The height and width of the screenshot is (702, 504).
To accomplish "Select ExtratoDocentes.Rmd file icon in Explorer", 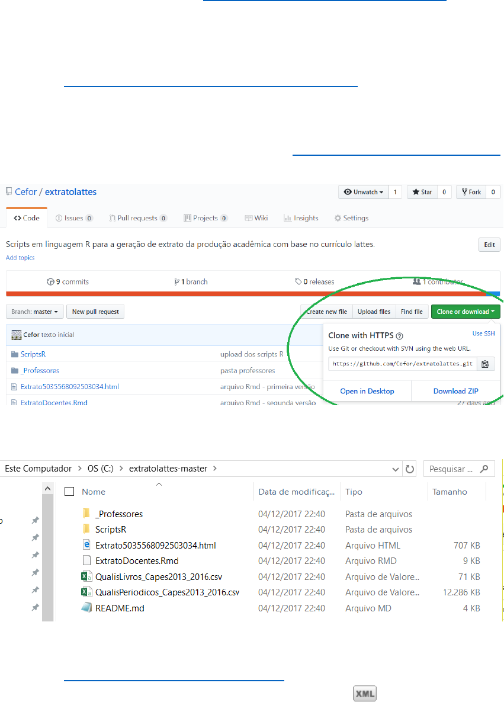I will tap(87, 560).
